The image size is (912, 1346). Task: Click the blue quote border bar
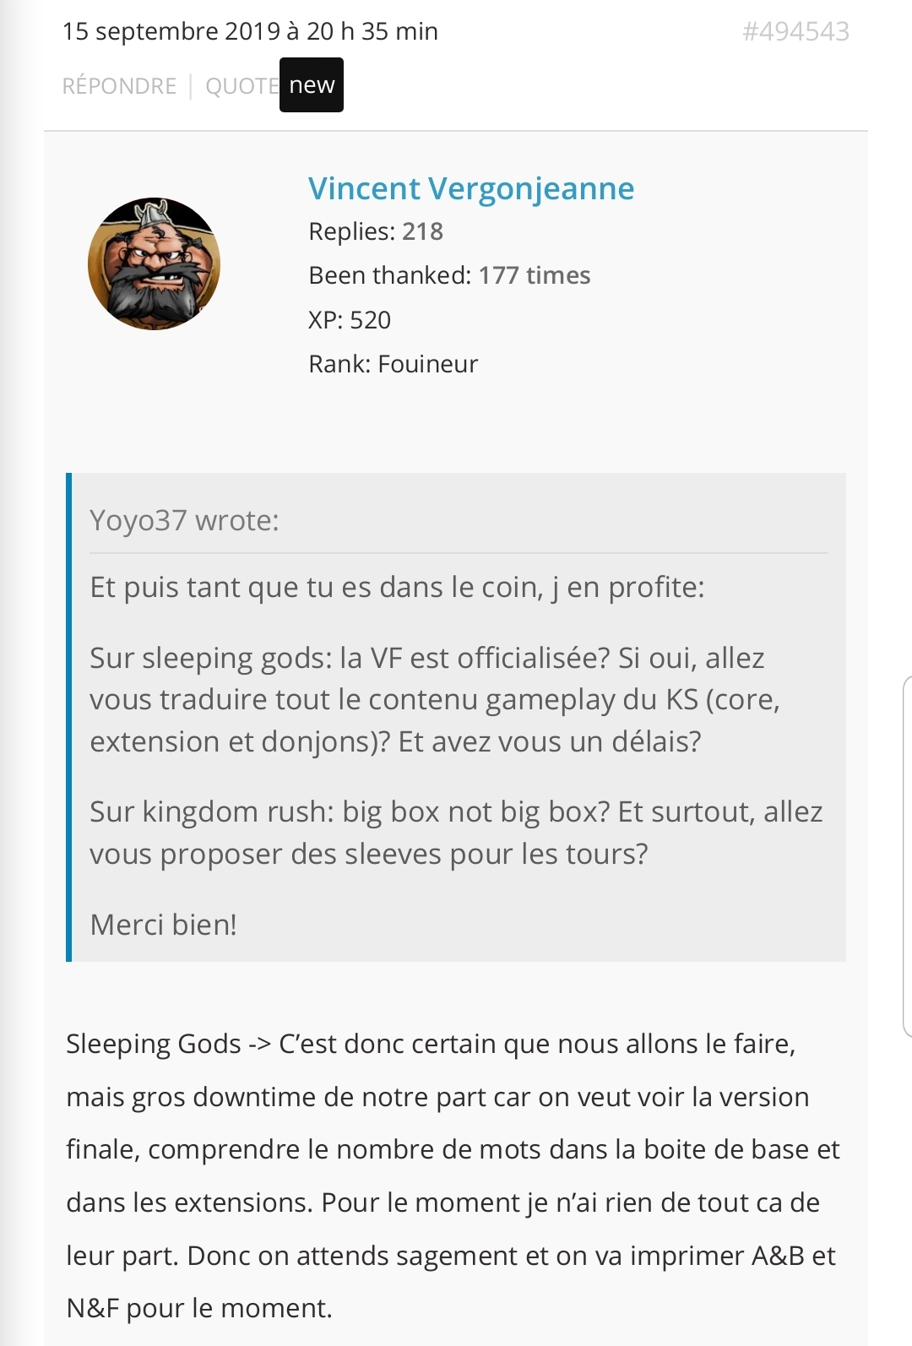[x=69, y=717]
